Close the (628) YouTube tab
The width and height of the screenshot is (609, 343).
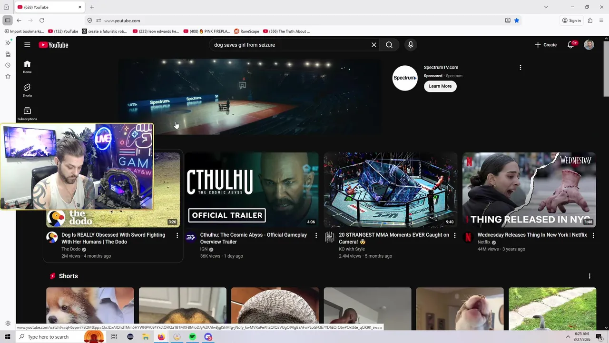80,7
